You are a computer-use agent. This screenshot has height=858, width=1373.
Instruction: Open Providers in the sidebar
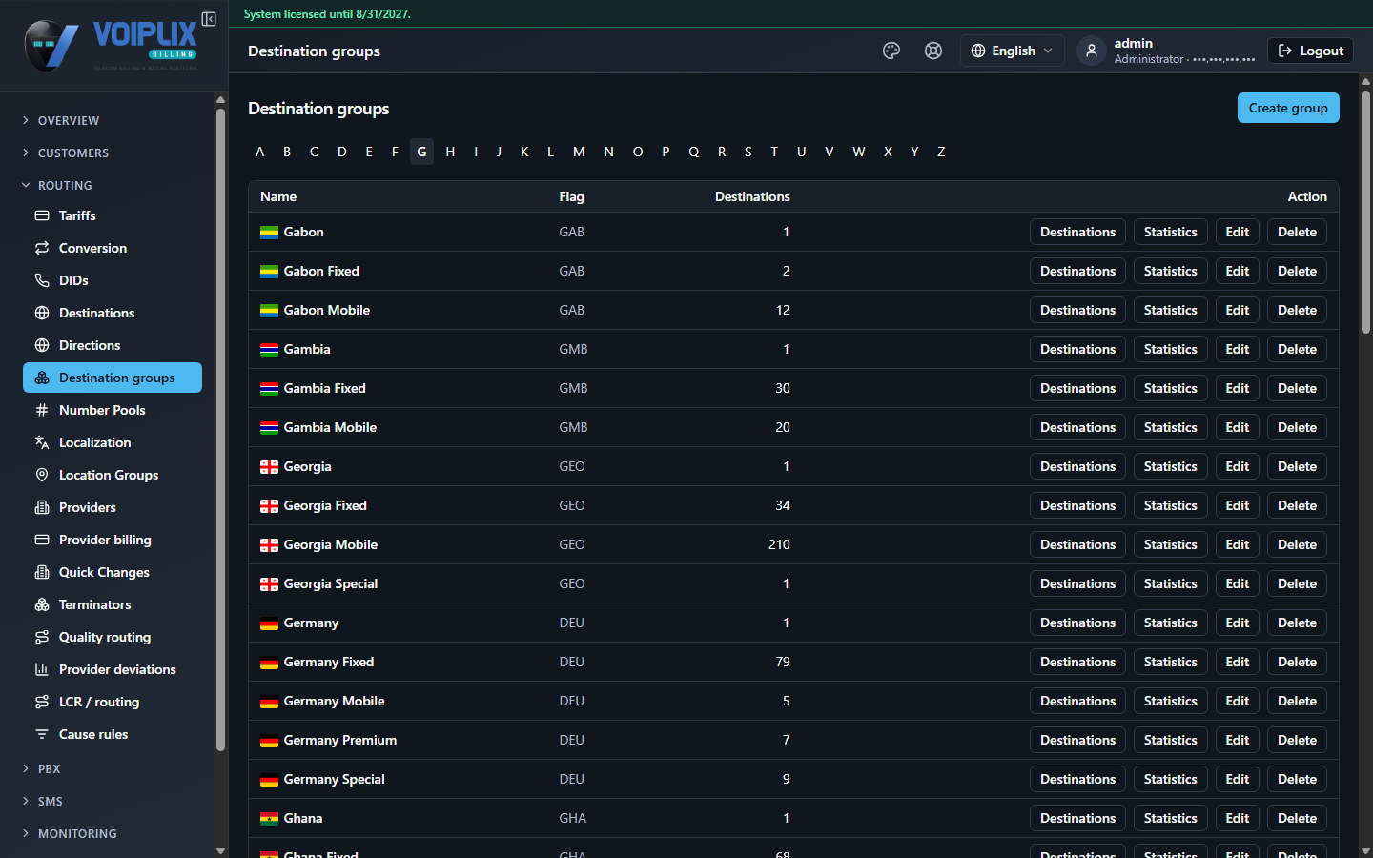pos(113,507)
